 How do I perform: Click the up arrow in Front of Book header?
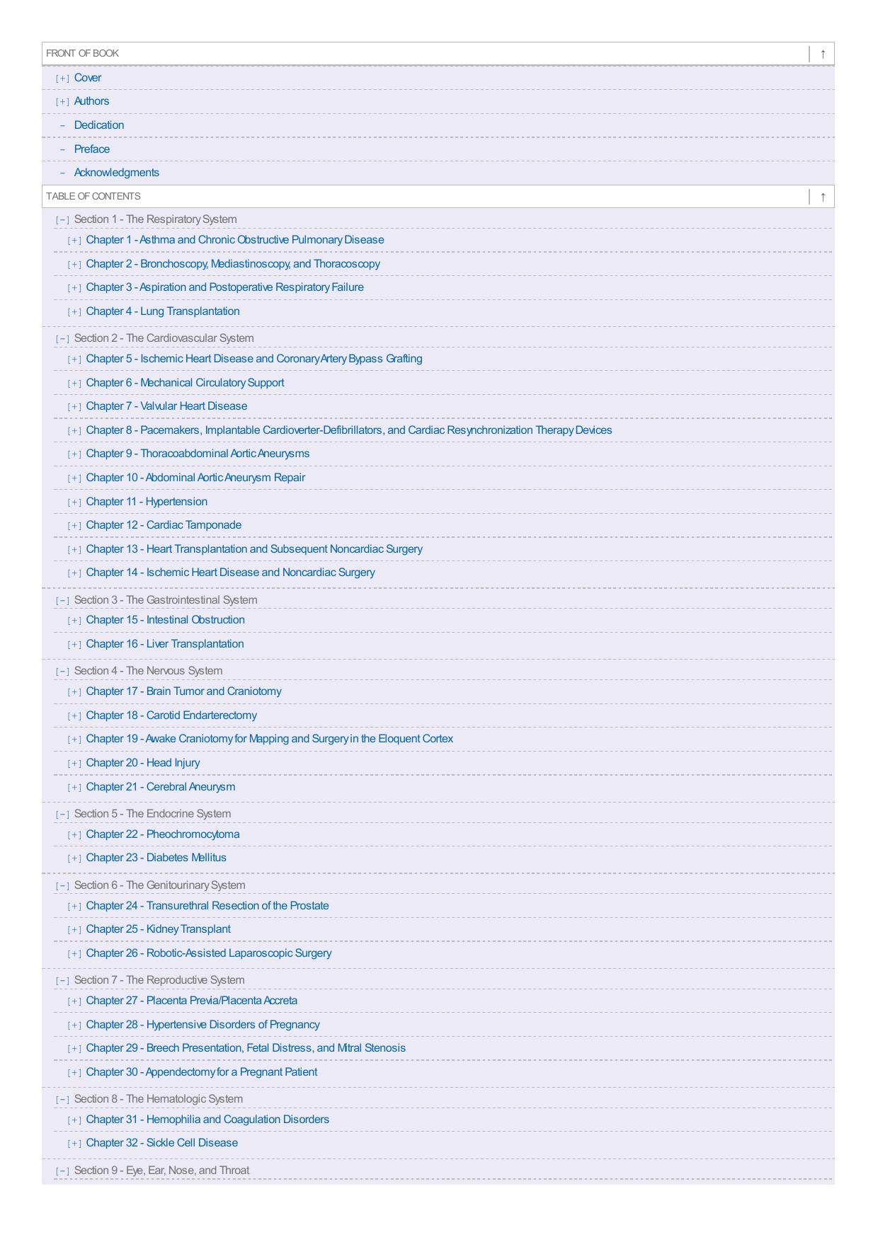click(x=822, y=54)
